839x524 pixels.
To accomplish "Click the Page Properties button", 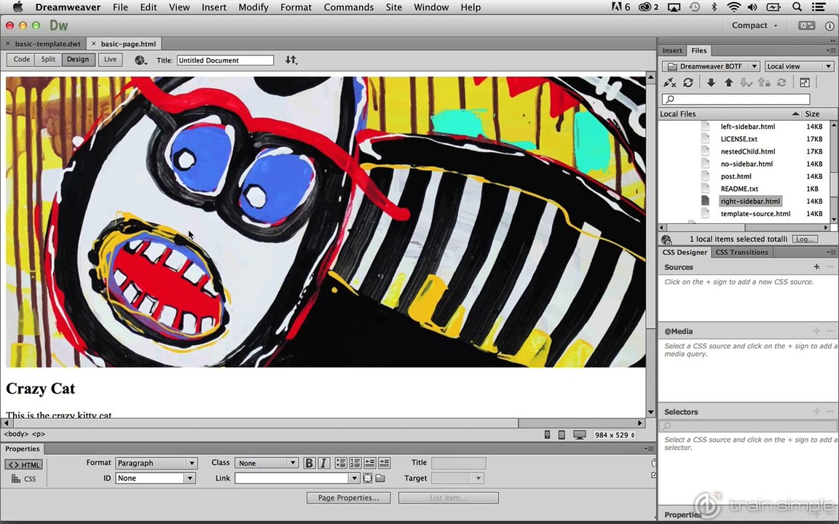I will (x=348, y=498).
